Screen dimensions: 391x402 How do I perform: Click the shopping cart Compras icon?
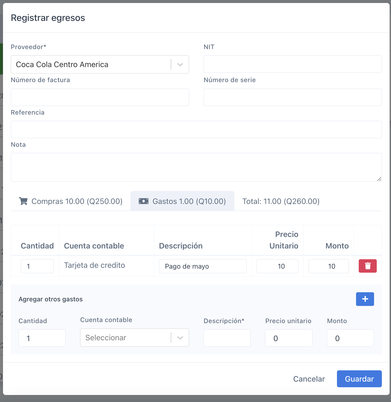(23, 201)
